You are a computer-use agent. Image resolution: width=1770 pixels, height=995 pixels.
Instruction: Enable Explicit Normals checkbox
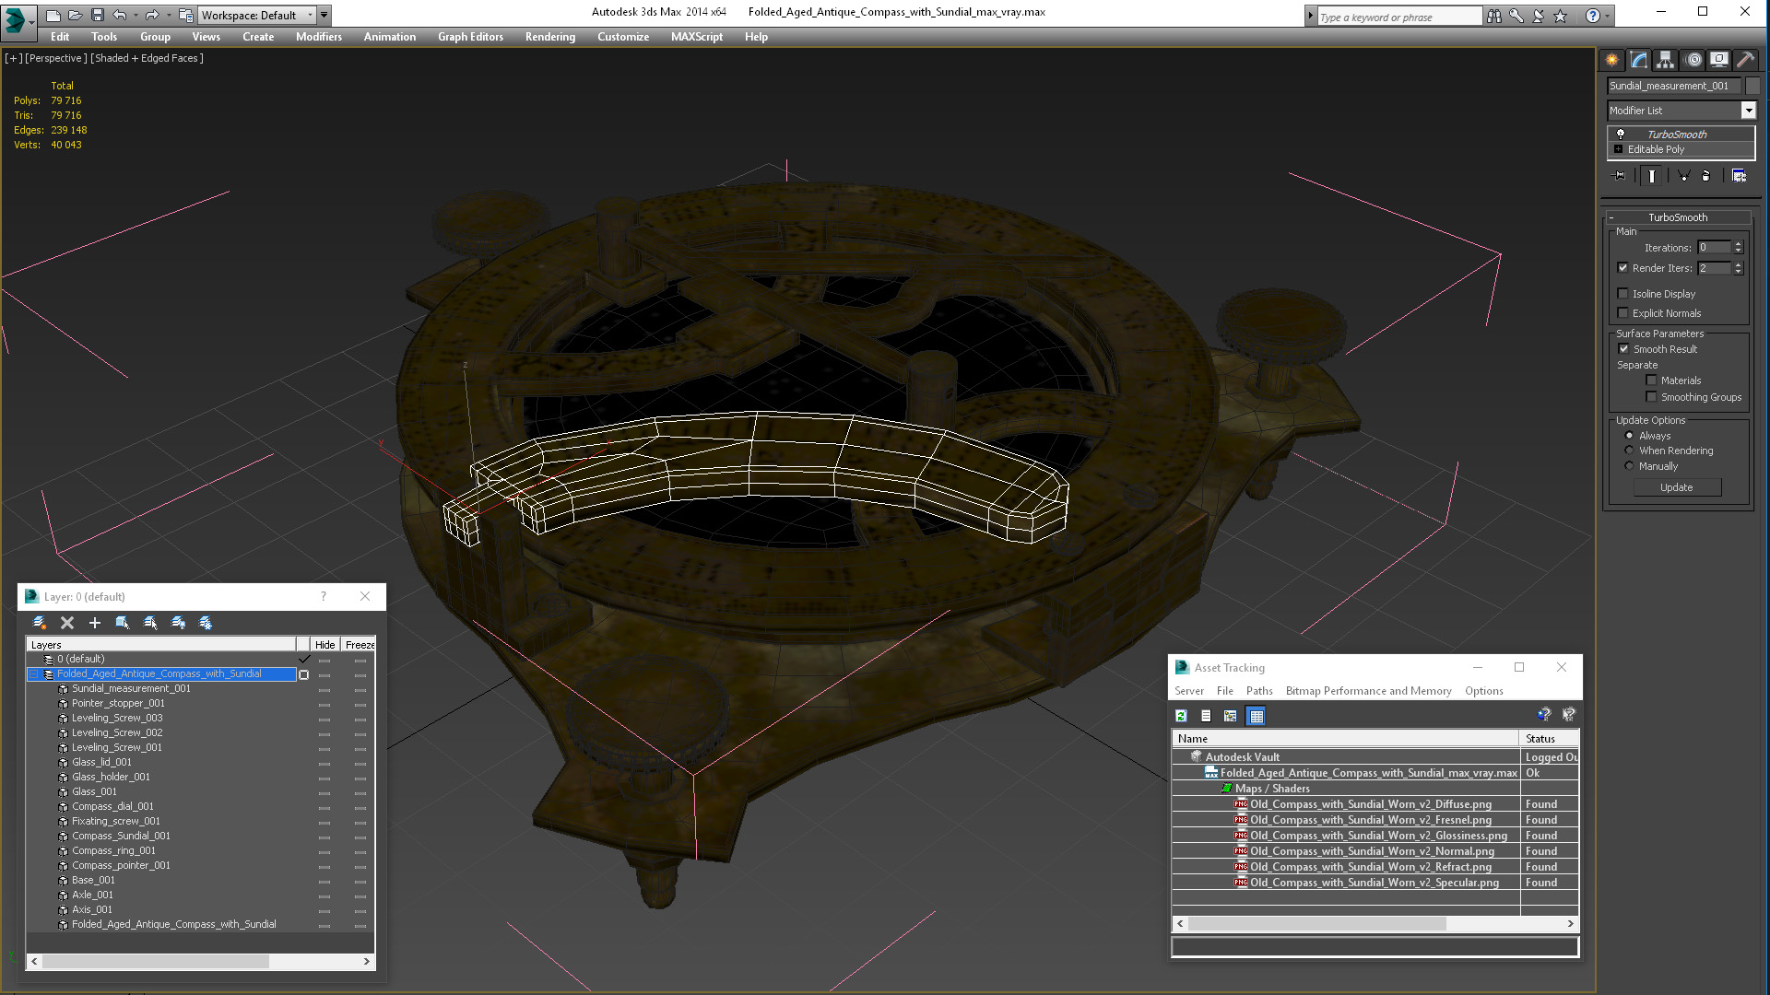point(1622,313)
